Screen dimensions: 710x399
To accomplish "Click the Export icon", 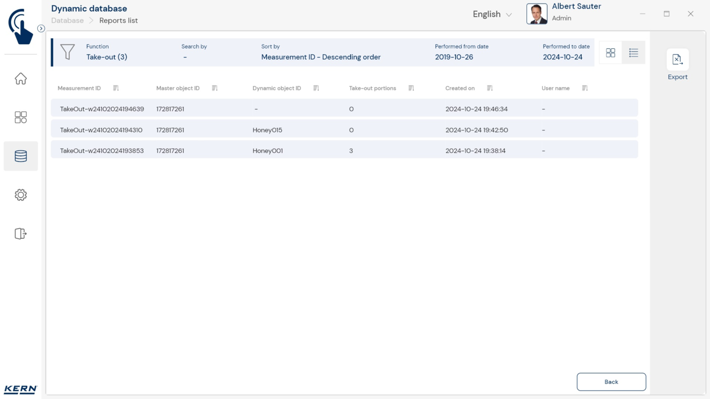I will [677, 60].
